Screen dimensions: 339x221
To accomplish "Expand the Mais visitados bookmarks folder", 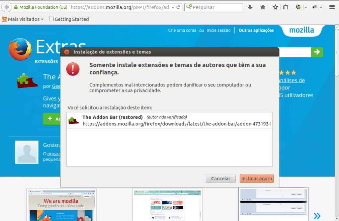I will point(23,19).
